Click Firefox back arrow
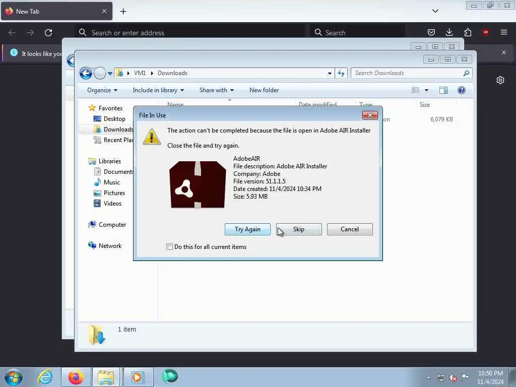This screenshot has width=516, height=387. (12, 33)
